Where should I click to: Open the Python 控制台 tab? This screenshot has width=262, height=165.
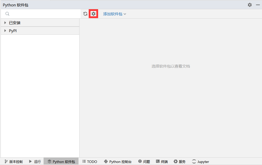point(118,161)
